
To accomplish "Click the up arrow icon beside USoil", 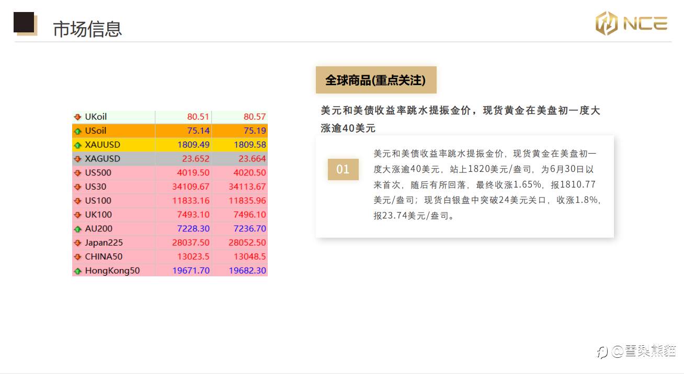I will click(78, 131).
